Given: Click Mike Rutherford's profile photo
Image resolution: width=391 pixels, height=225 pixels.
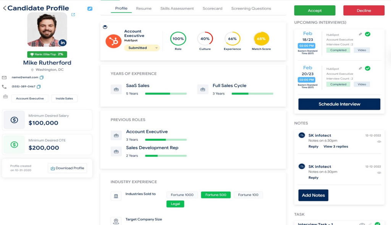Looking at the screenshot, I should tap(47, 30).
